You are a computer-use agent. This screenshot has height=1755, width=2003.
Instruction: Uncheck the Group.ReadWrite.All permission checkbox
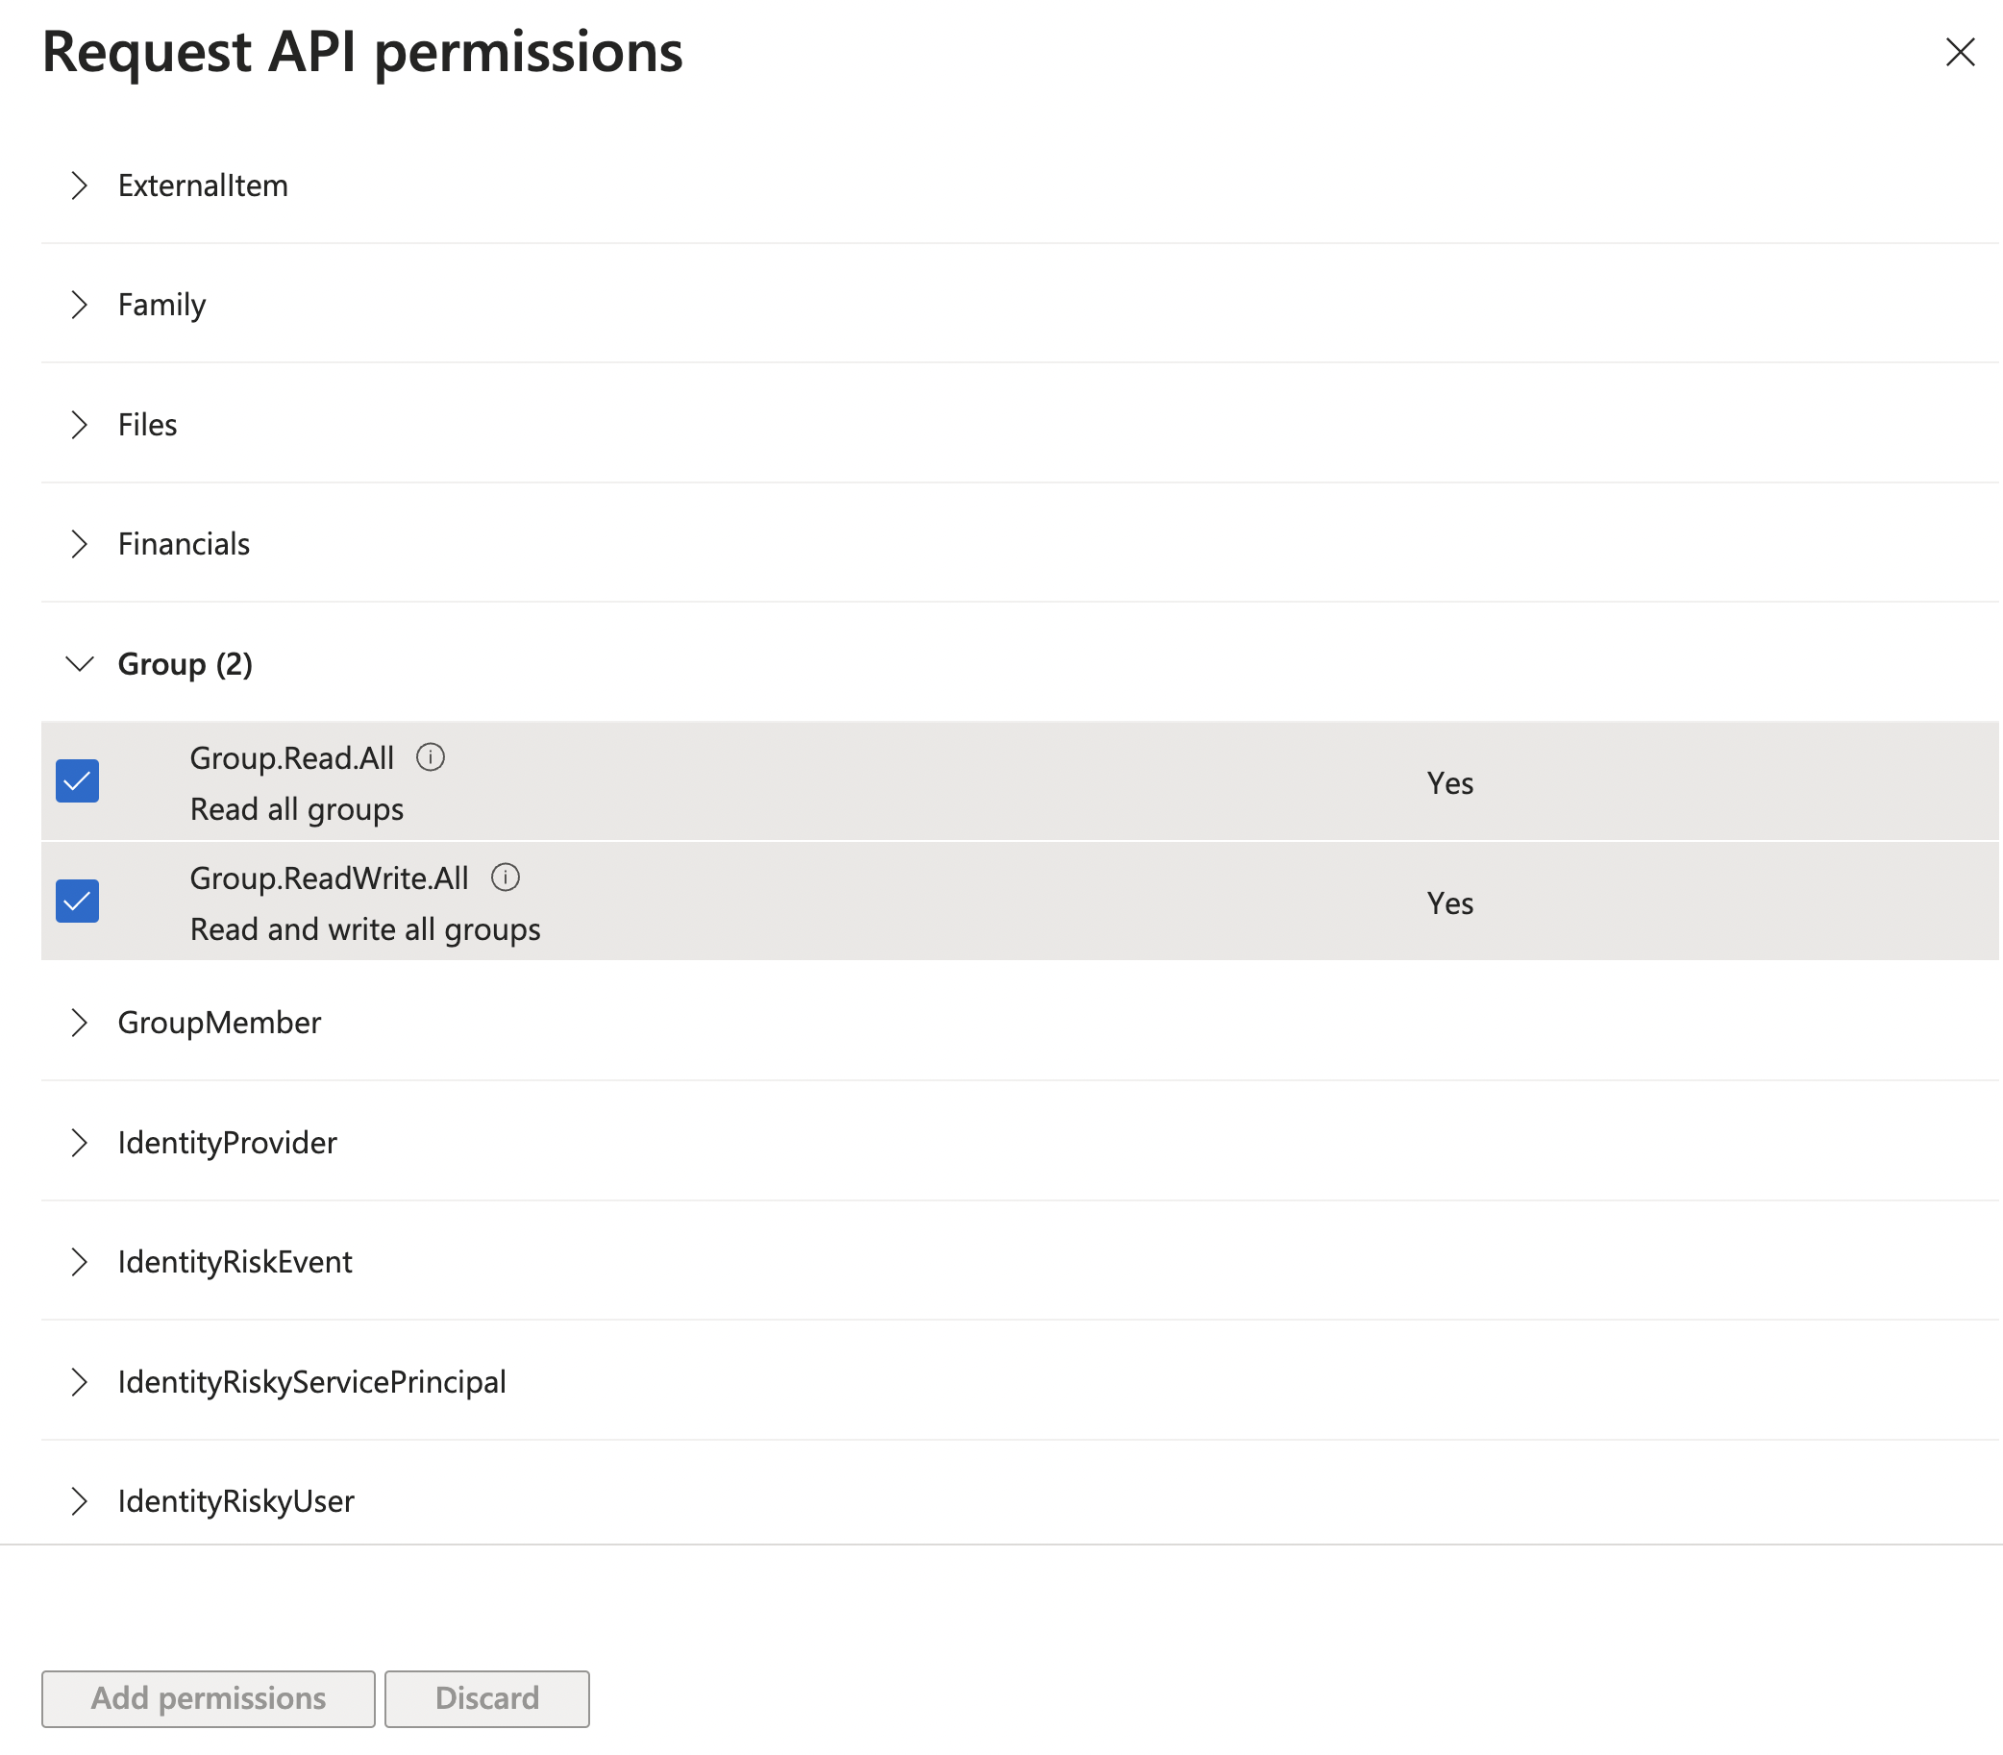pyautogui.click(x=78, y=900)
